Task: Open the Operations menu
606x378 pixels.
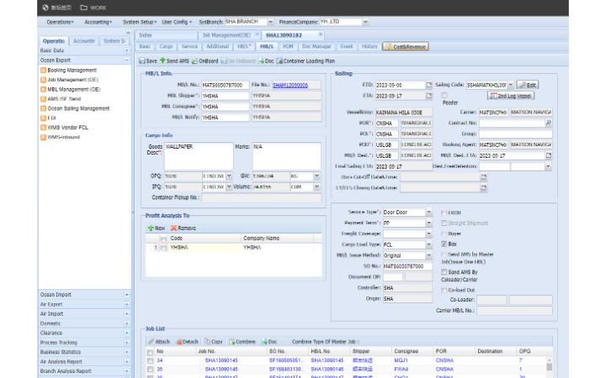Action: coord(60,23)
